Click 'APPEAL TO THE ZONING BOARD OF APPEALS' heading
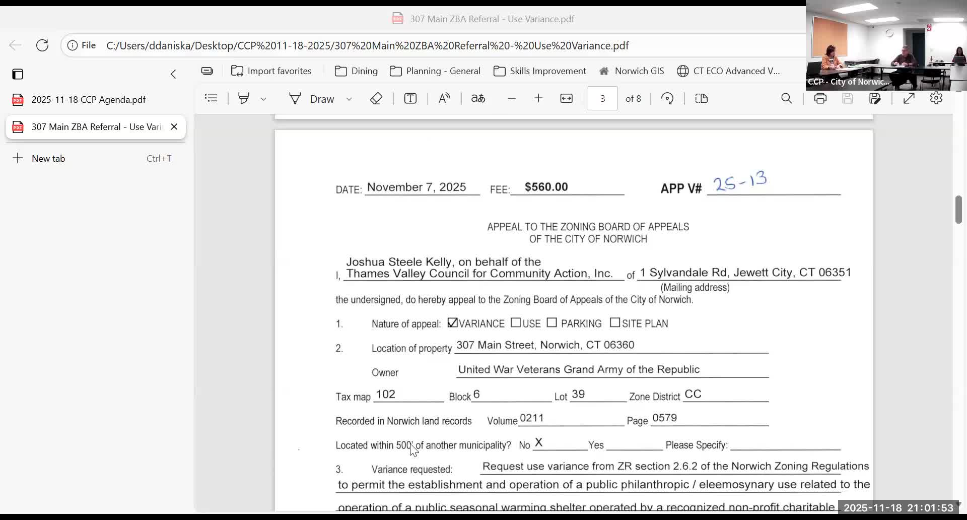This screenshot has width=967, height=520. 588,227
